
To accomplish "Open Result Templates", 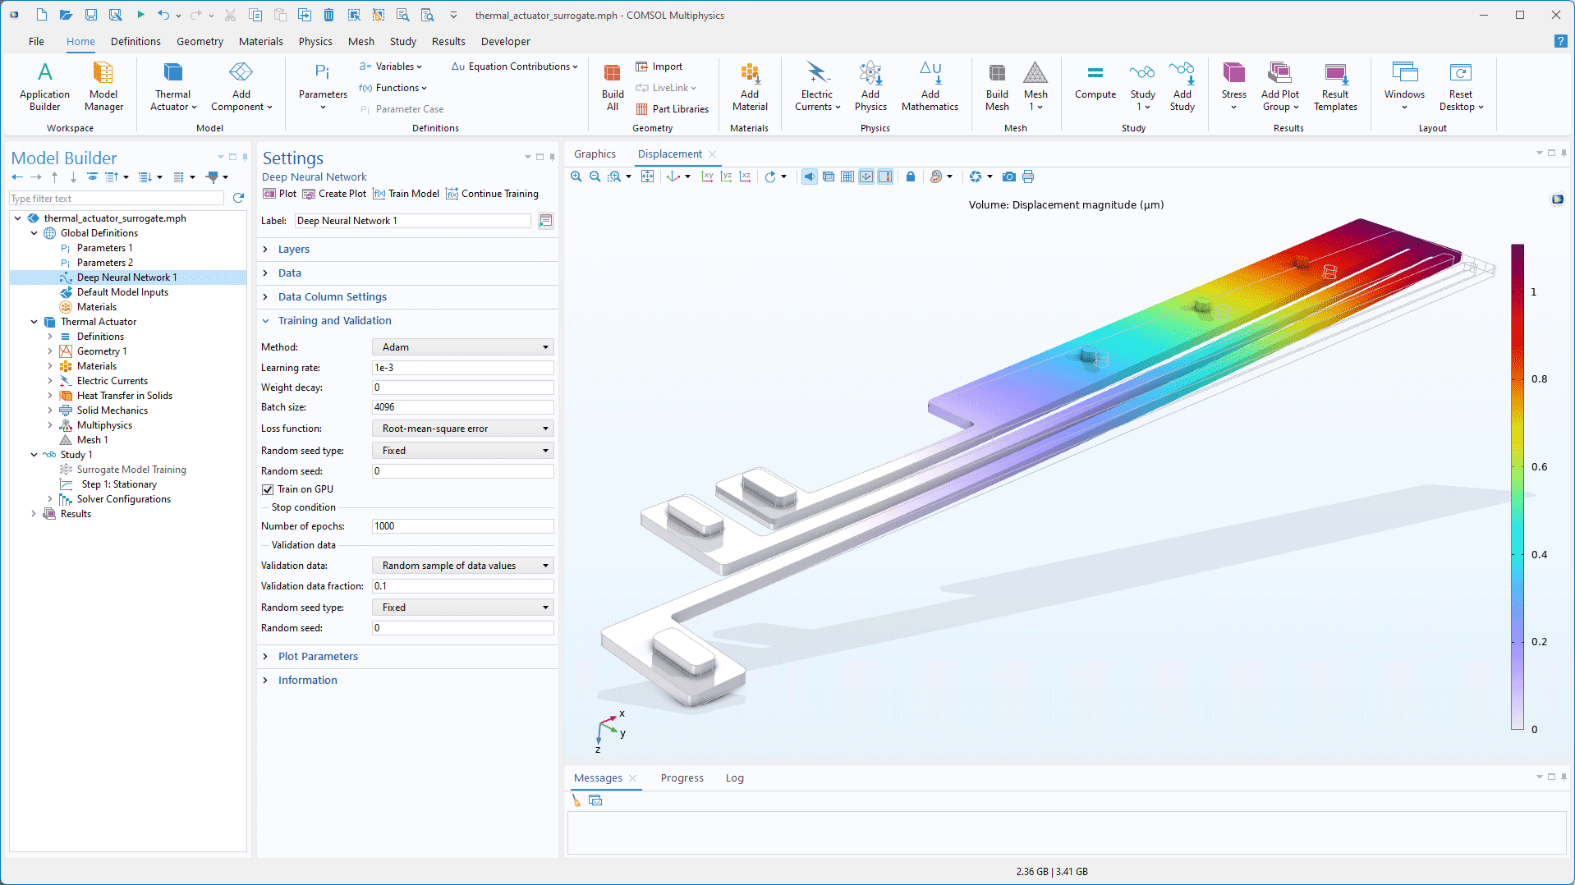I will [x=1335, y=87].
